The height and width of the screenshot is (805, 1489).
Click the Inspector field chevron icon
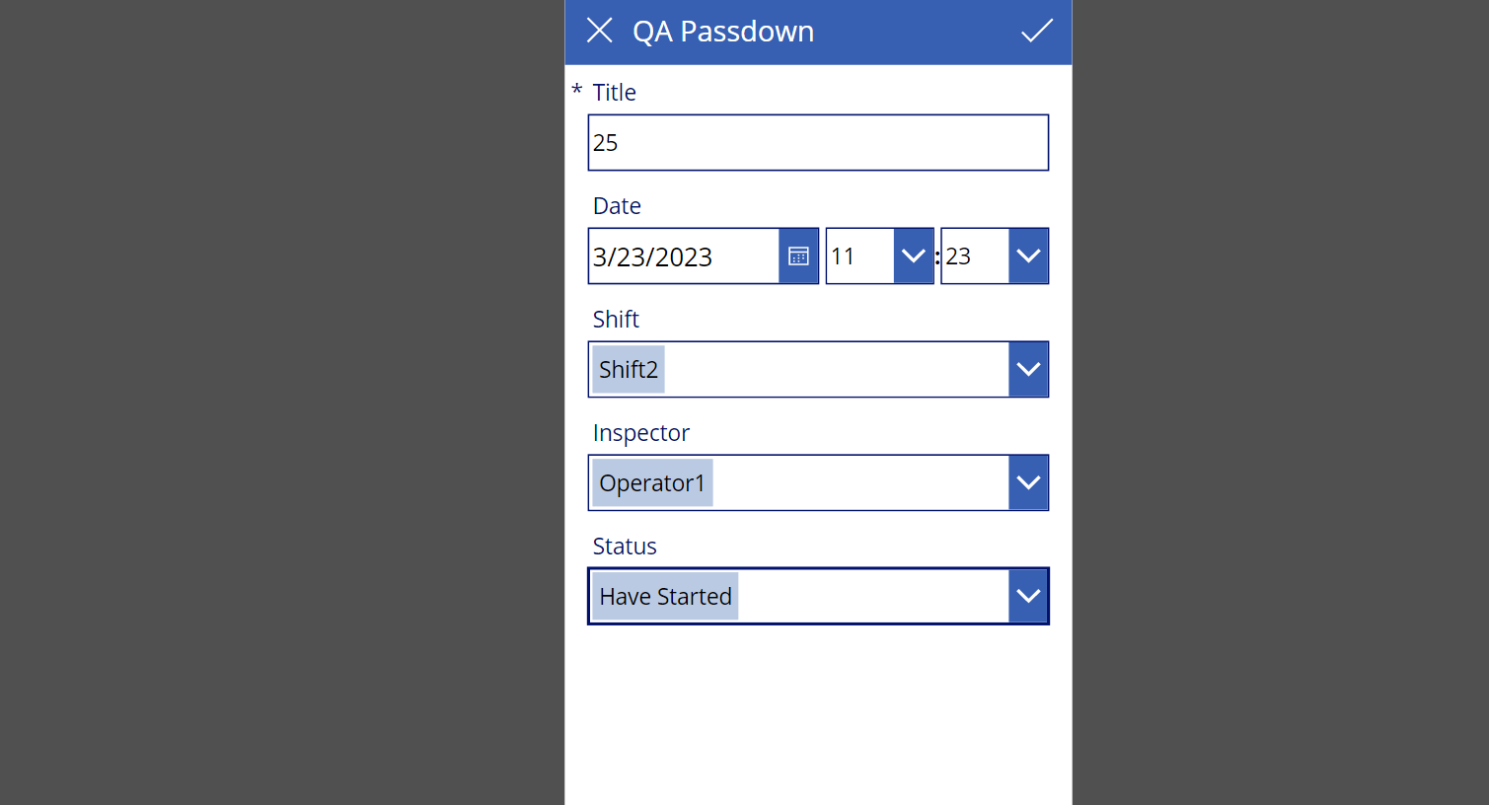click(1028, 482)
